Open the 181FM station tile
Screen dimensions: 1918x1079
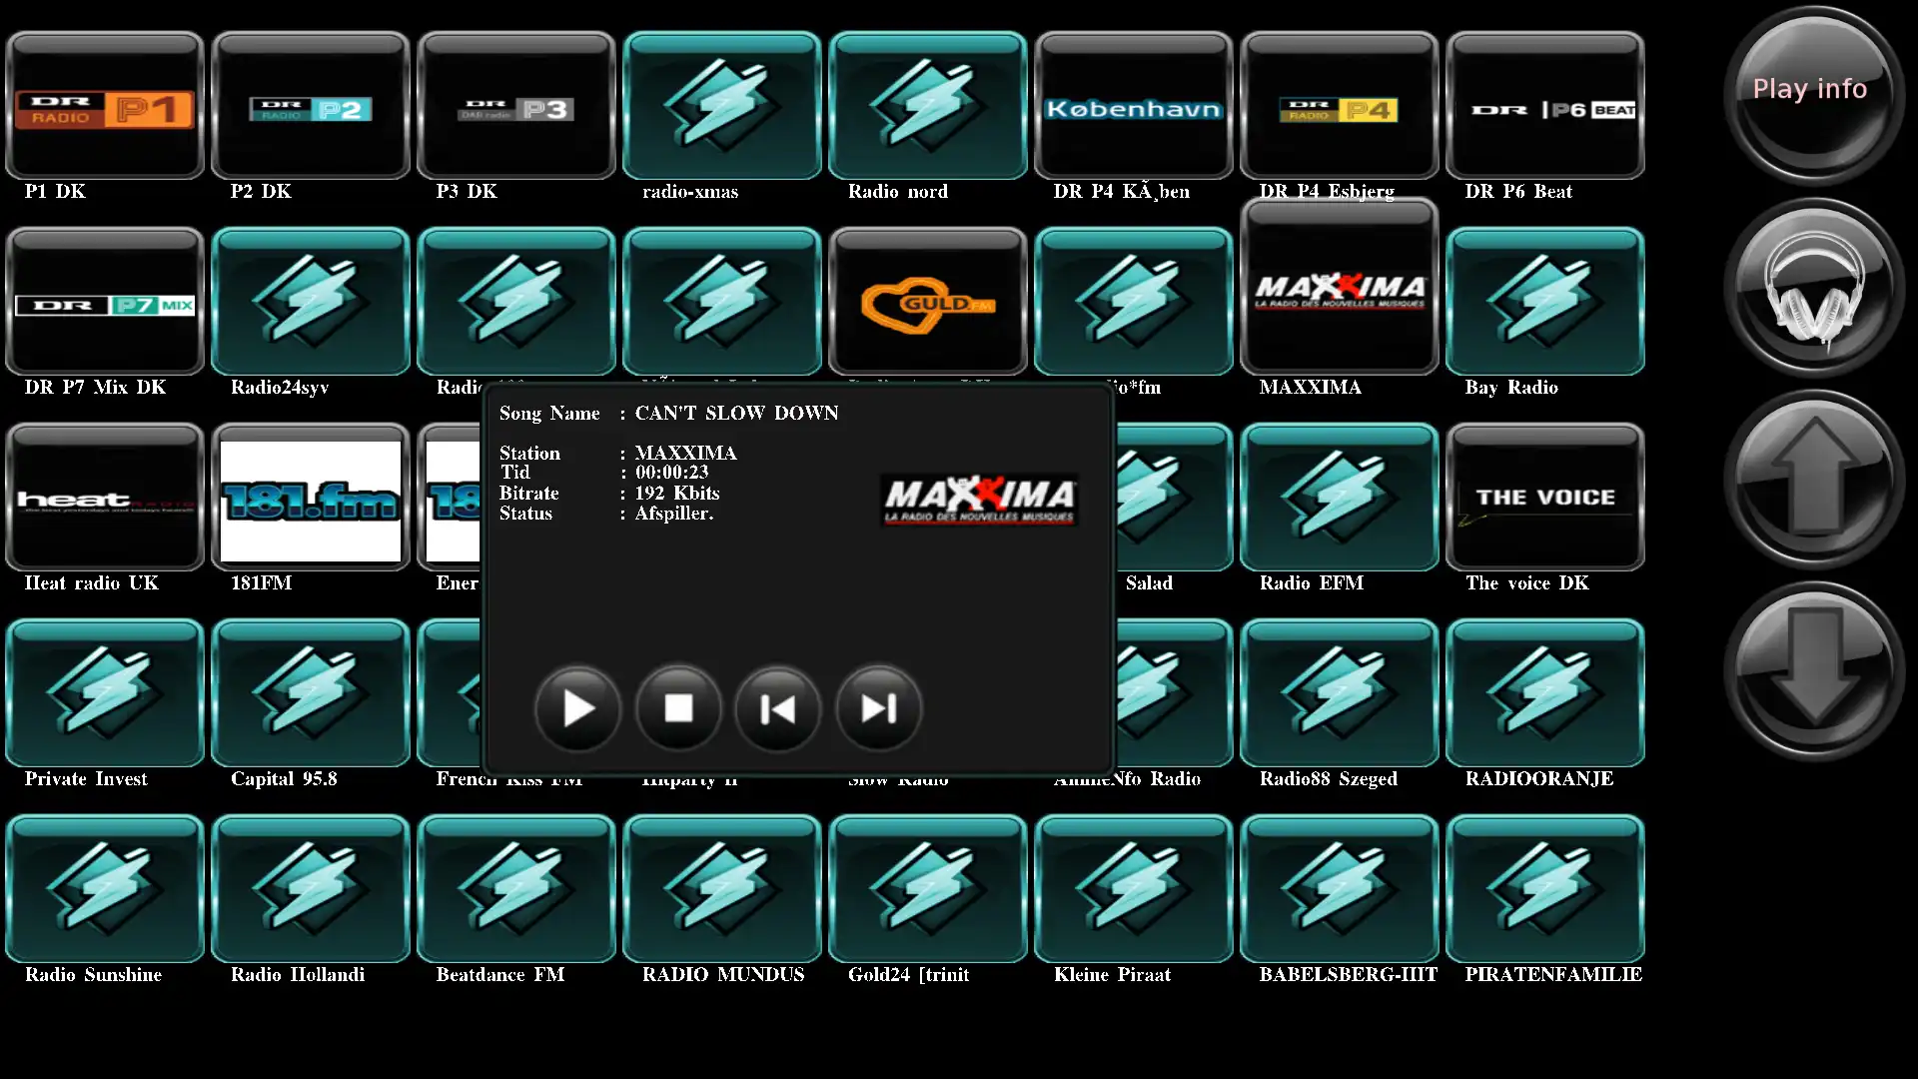click(311, 498)
